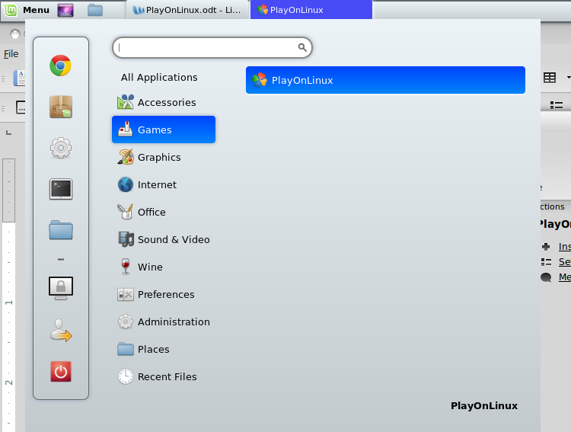Image resolution: width=571 pixels, height=432 pixels.
Task: Launch Terminal from favorites sidebar
Action: pos(61,189)
